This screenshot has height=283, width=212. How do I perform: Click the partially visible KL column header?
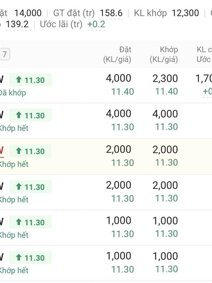[x=204, y=54]
